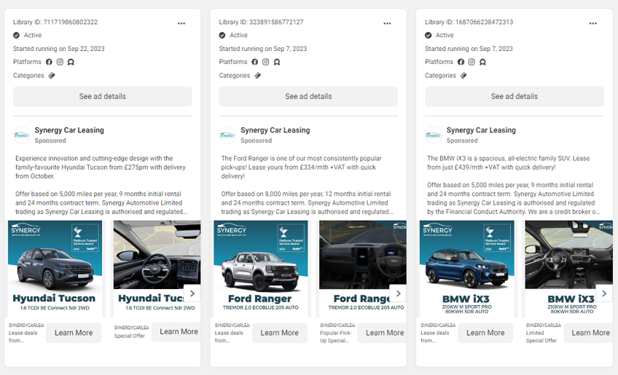Click 'Lease deals from...' under Hyundai Tucson exterior image
Image resolution: width=618 pixels, height=375 pixels.
click(x=23, y=336)
